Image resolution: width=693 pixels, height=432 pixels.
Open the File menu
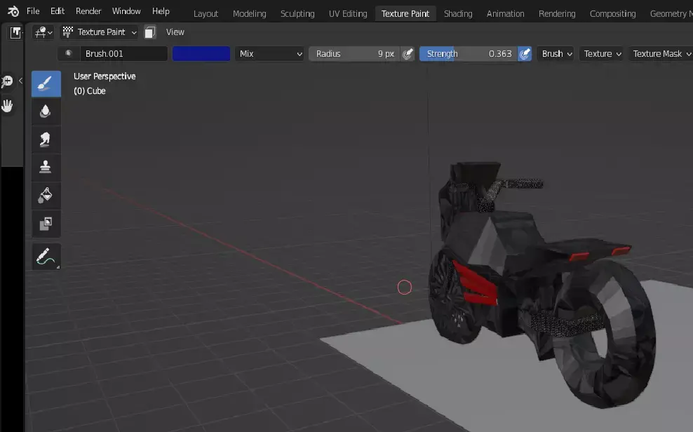33,11
